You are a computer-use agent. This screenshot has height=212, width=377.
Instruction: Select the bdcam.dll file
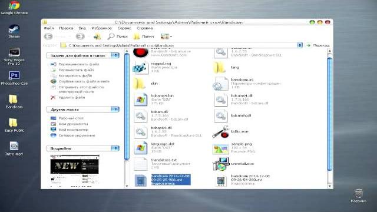pos(161,115)
